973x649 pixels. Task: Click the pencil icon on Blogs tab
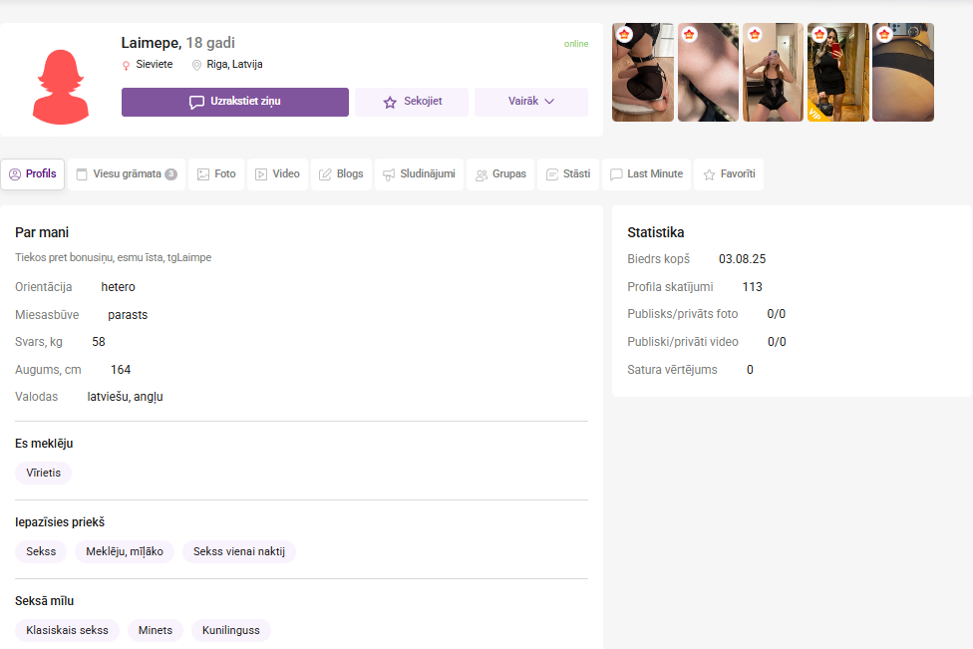pyautogui.click(x=325, y=175)
